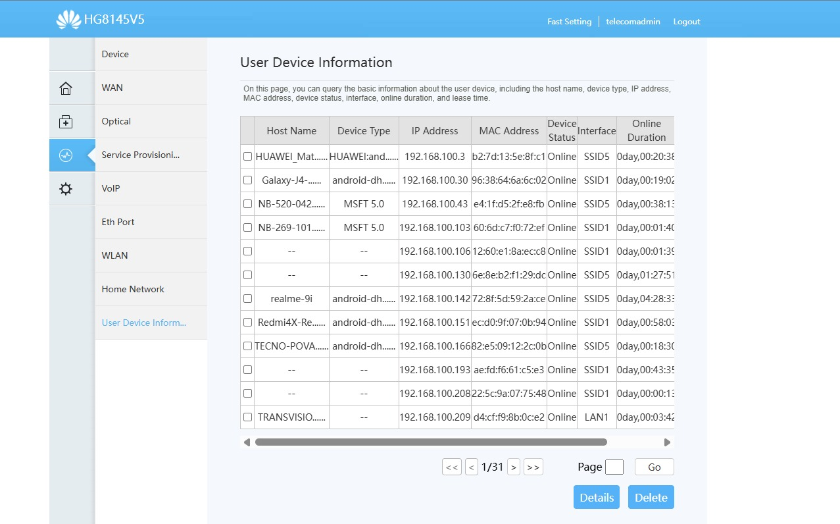Go to the previous page arrow button
Viewport: 840px width, 524px height.
[x=471, y=467]
